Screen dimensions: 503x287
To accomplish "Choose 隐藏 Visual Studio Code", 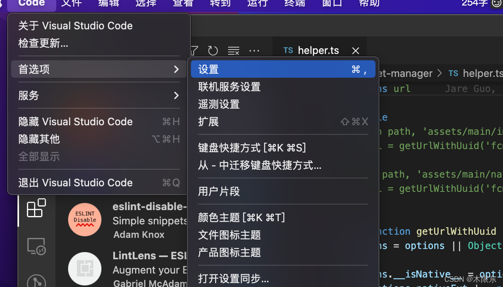I will (99, 122).
